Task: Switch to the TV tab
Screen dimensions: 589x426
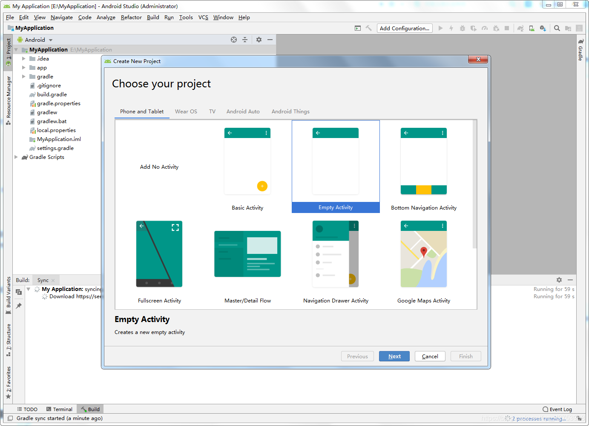Action: [212, 112]
